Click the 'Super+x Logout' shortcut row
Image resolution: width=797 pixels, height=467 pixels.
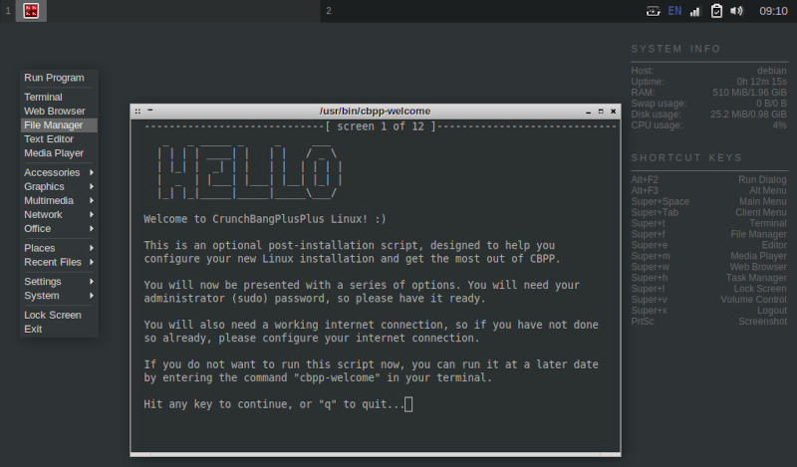click(x=708, y=311)
